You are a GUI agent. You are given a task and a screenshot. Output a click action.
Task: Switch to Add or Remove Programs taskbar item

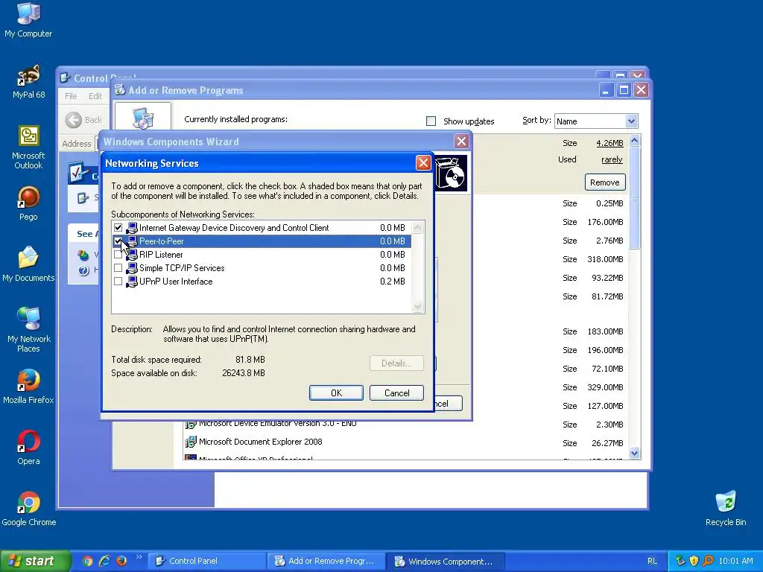pyautogui.click(x=326, y=561)
